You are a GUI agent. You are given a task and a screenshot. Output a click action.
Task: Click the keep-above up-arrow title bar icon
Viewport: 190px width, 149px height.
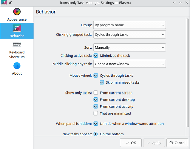pos(180,3)
